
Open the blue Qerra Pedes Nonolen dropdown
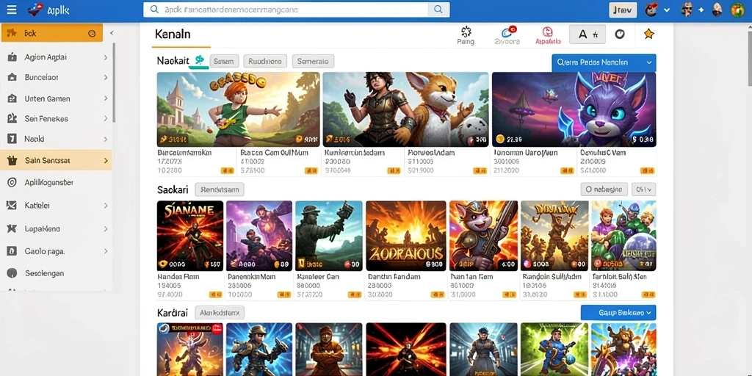click(604, 63)
